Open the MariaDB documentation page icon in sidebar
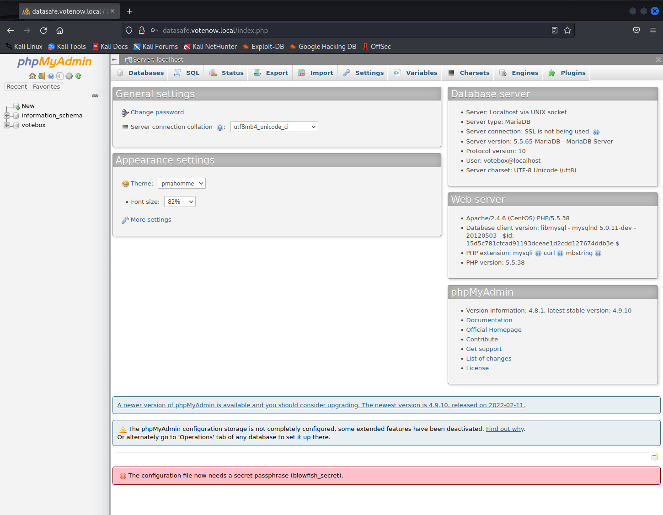 pos(59,76)
